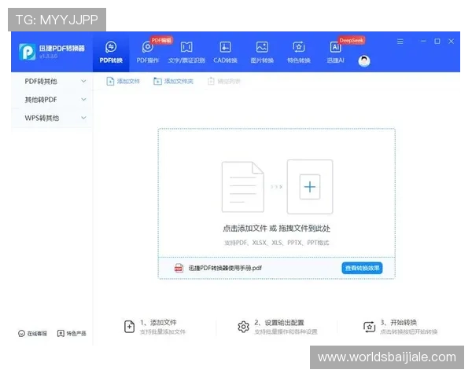
Task: Click the plus box to add files
Action: (x=310, y=187)
